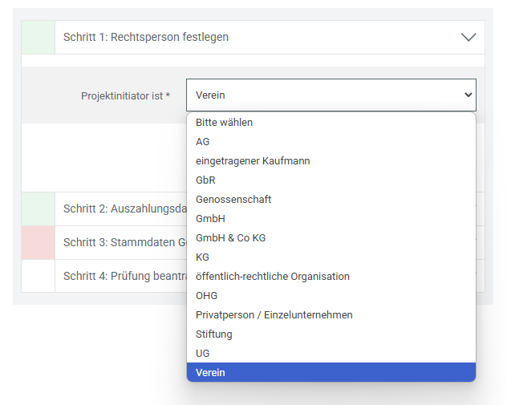
Task: Pick 'GmbH & Co KG' option
Action: coord(229,238)
